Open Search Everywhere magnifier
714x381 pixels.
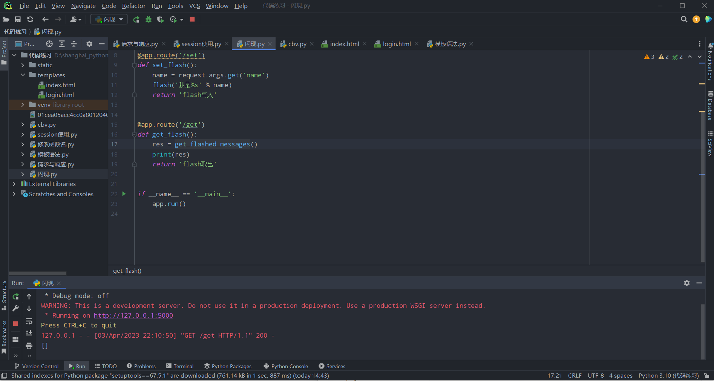(x=684, y=19)
